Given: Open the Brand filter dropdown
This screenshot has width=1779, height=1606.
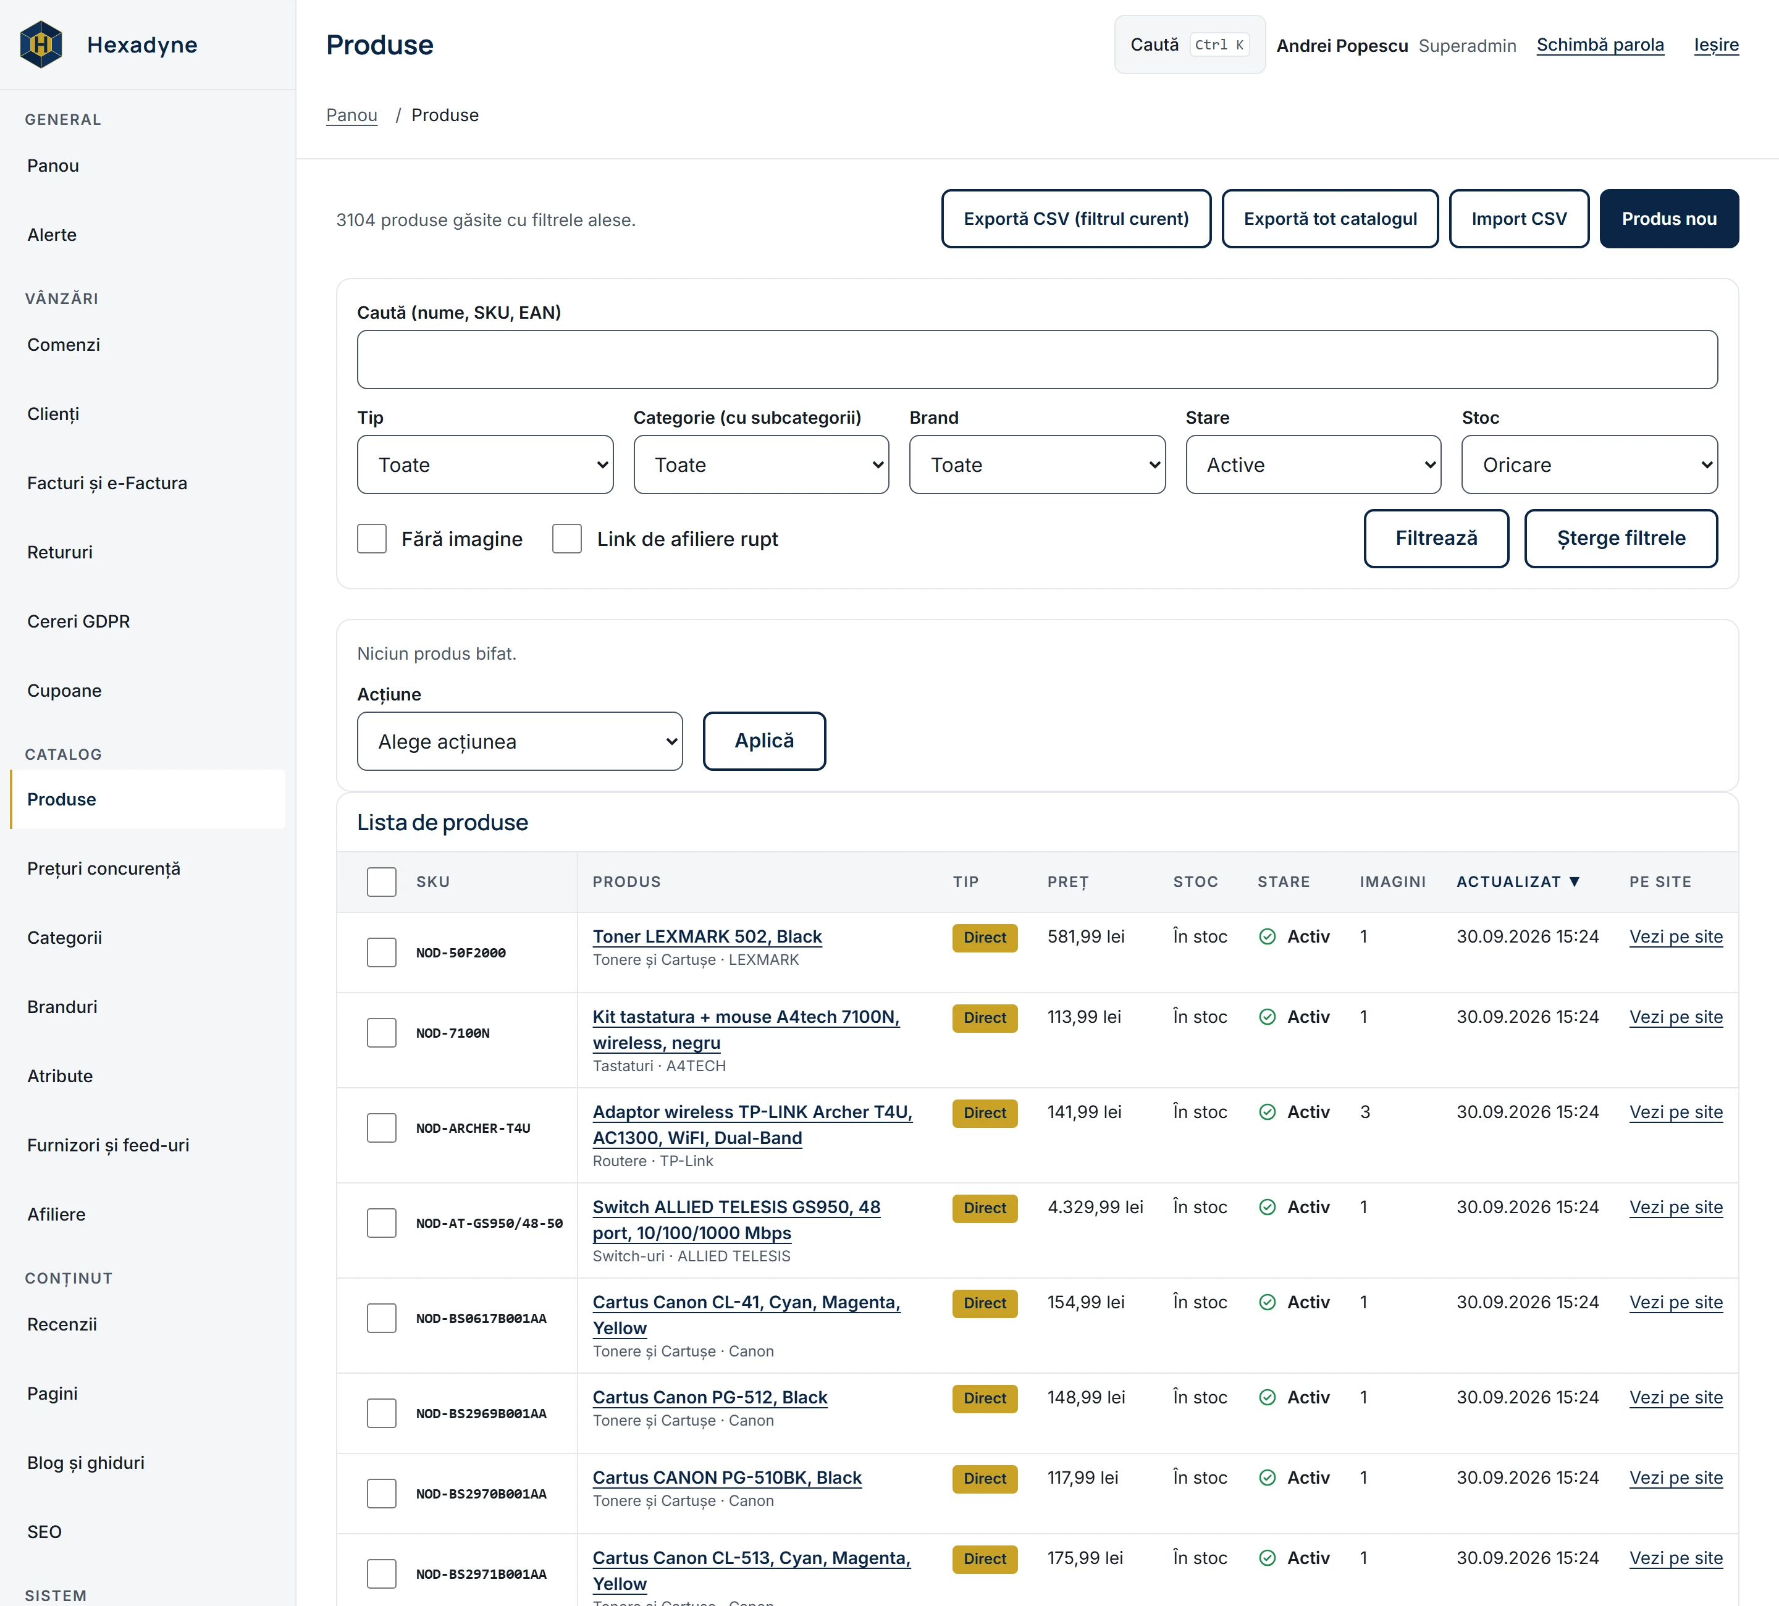Looking at the screenshot, I should [1037, 464].
